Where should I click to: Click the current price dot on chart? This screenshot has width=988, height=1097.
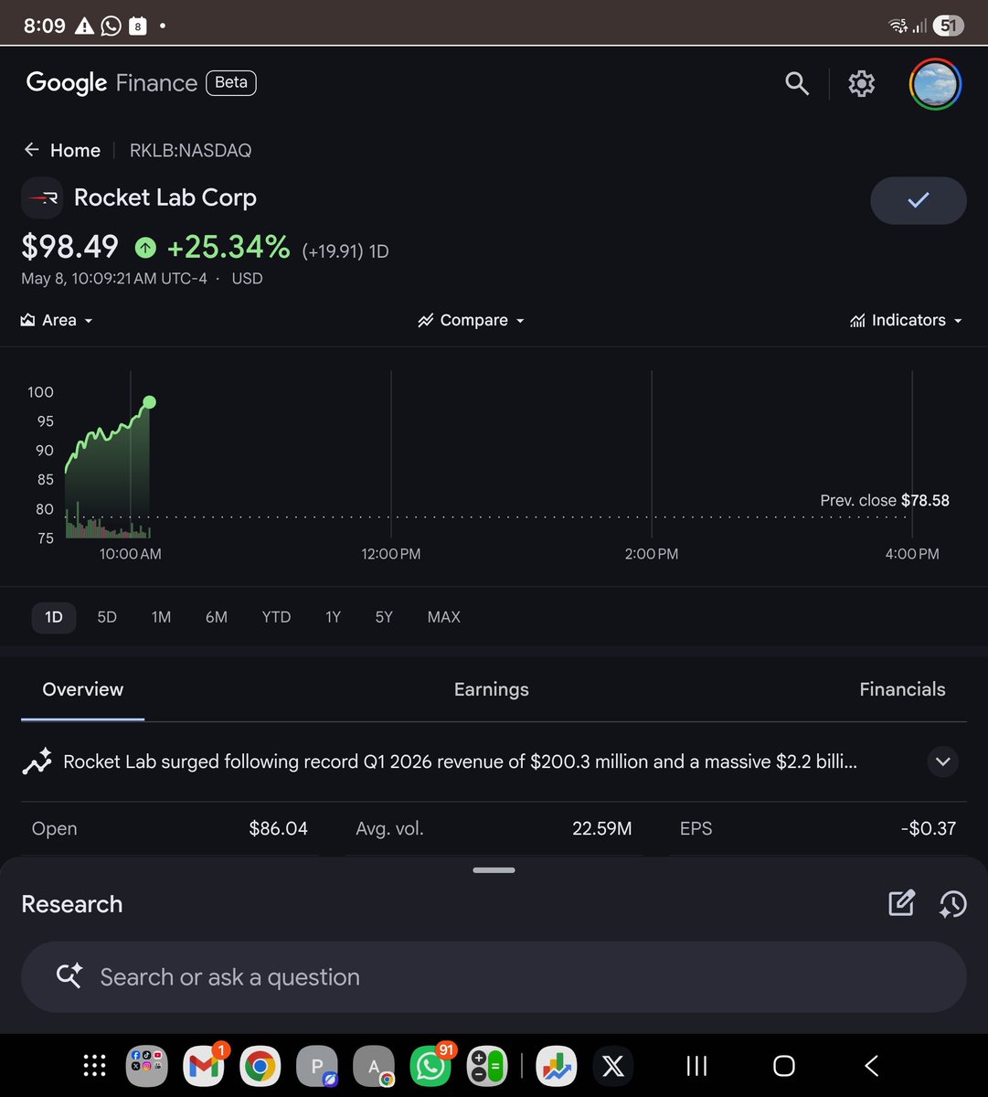click(150, 402)
